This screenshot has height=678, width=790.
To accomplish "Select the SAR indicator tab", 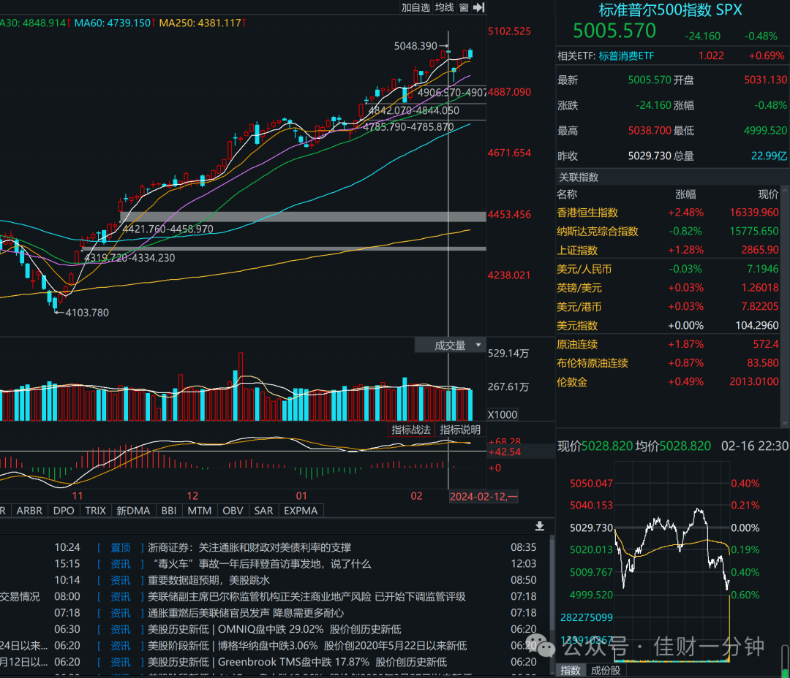I will point(263,511).
